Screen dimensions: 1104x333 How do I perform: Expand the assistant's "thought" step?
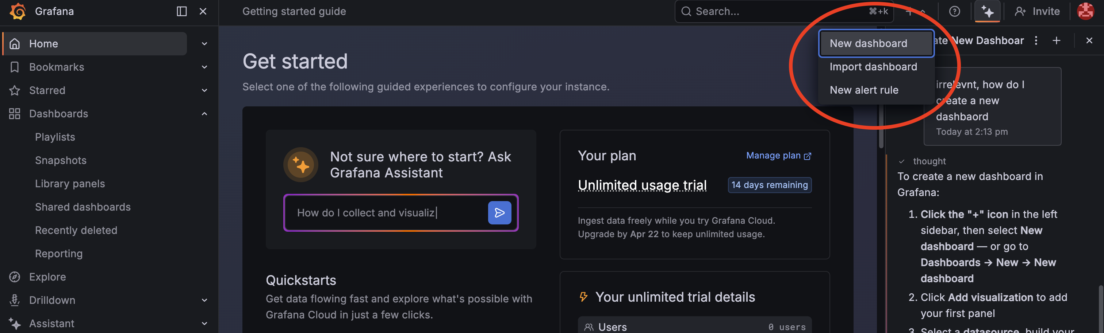coord(922,161)
